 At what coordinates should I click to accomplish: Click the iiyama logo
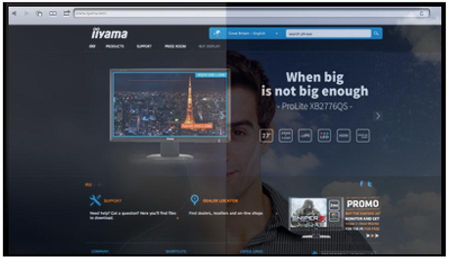point(109,34)
